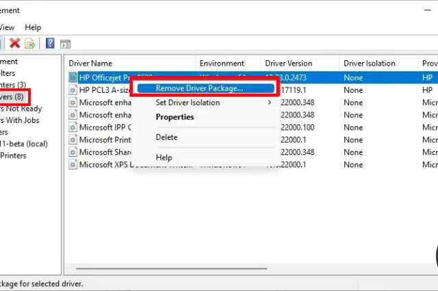
Task: Click the Microsoft XPS Document Writer driver icon
Action: pyautogui.click(x=73, y=165)
